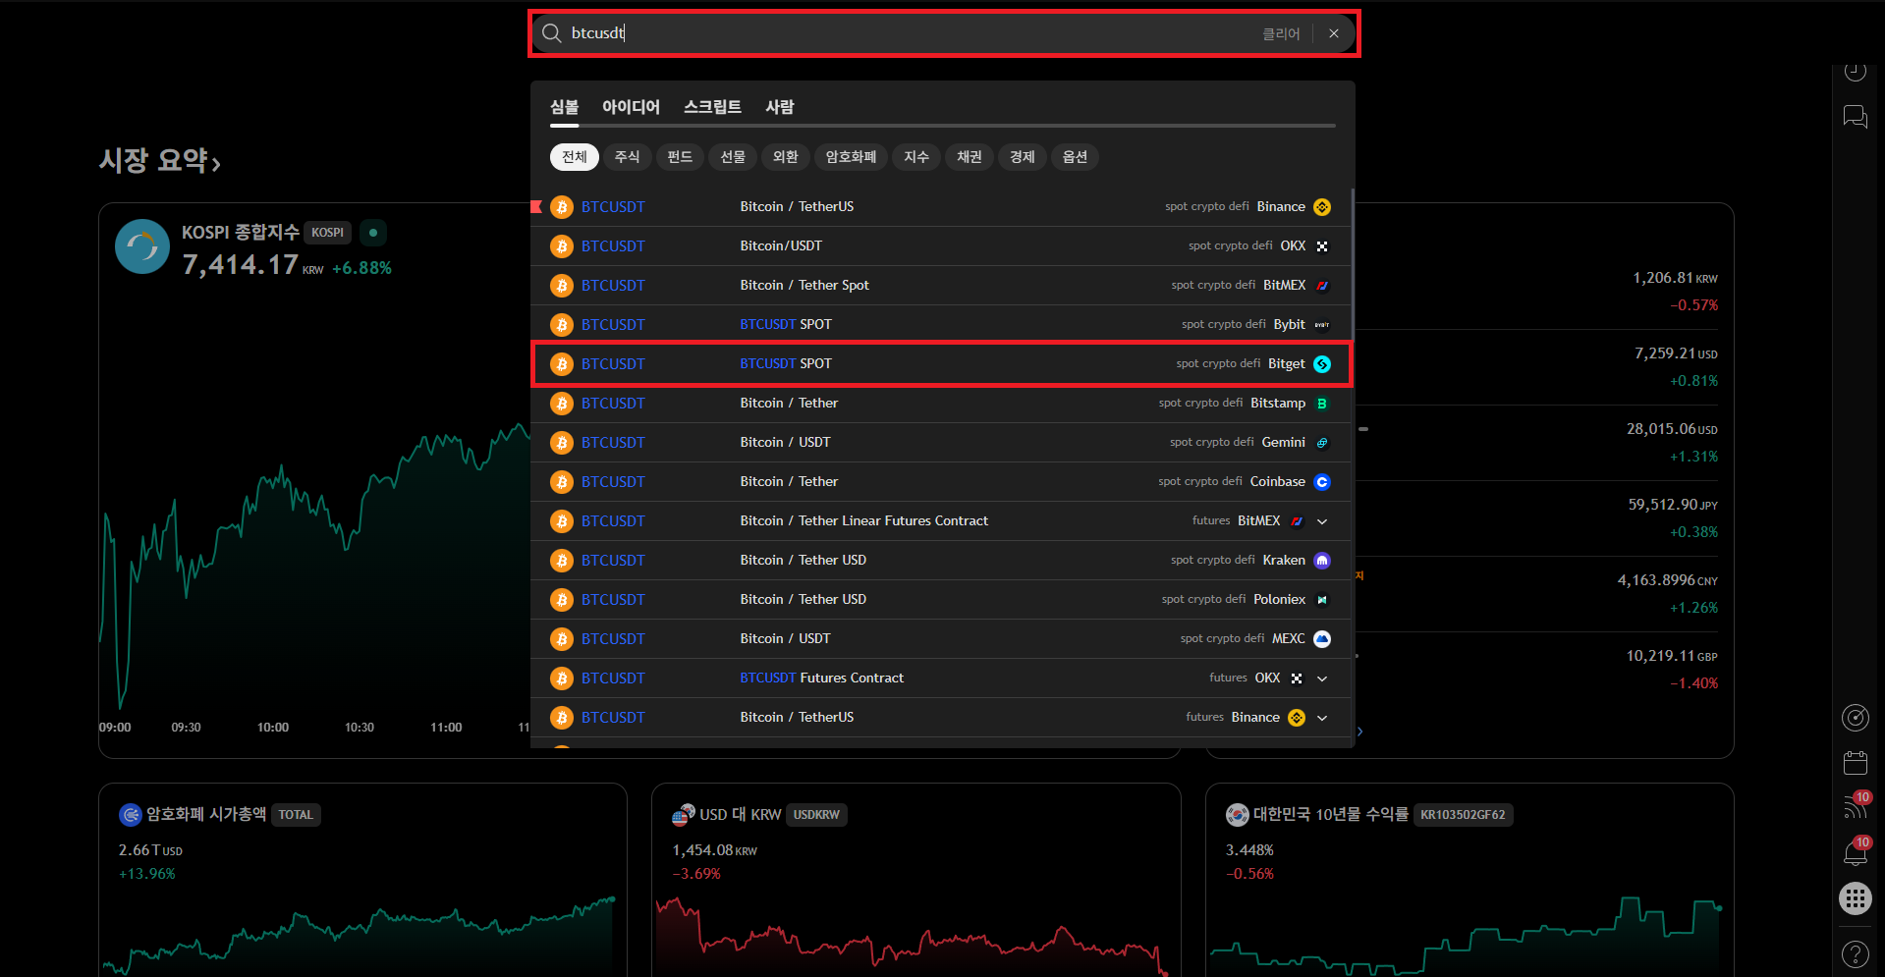
Task: Clear the search text with 클리어
Action: pos(1281,33)
